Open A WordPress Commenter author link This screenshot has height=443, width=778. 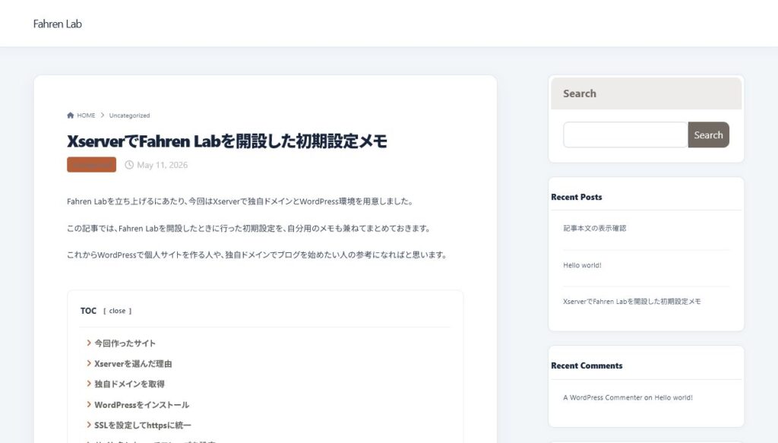pyautogui.click(x=602, y=398)
